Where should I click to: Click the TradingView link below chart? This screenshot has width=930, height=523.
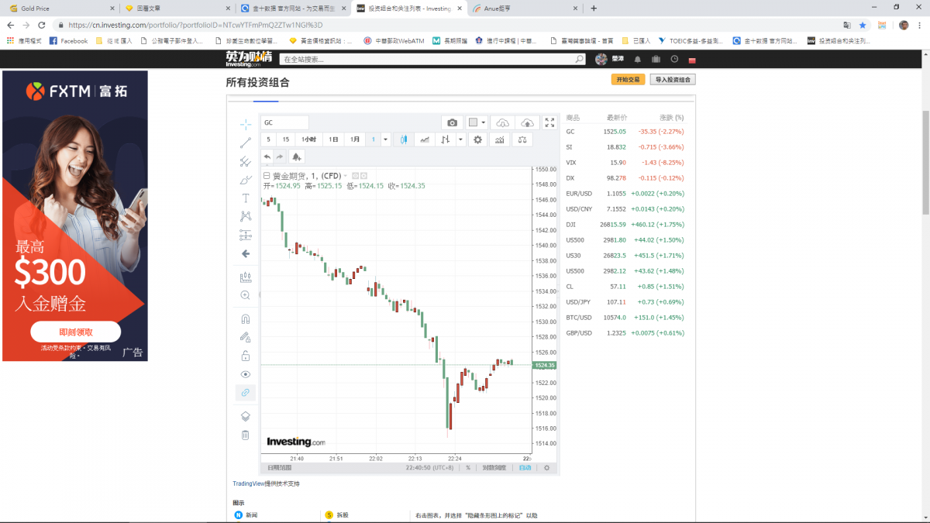click(x=249, y=483)
